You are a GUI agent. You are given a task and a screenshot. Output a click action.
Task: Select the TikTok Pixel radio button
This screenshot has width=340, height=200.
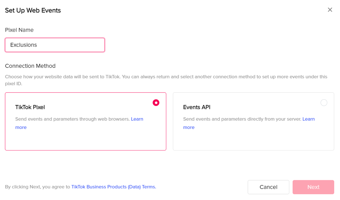click(x=156, y=103)
